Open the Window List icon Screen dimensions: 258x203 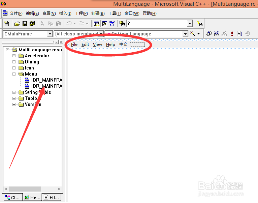point(112,24)
